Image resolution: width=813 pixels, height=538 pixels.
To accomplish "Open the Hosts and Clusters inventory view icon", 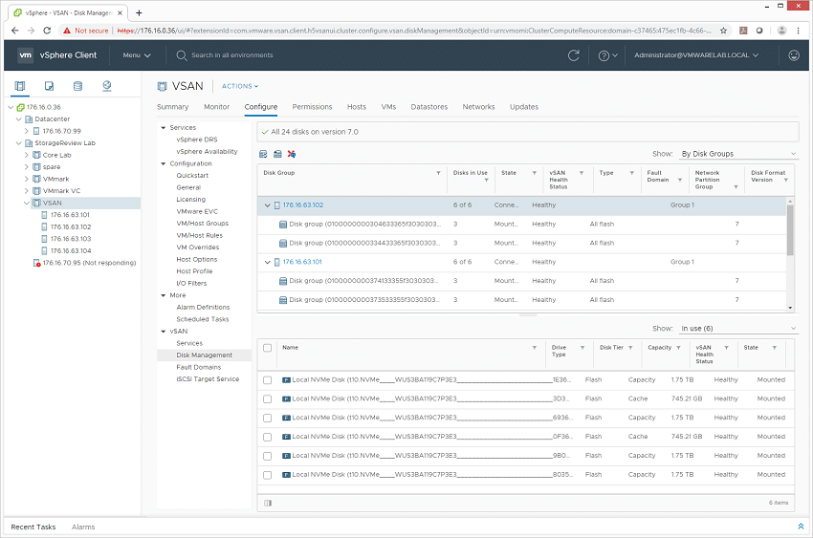I will 20,86.
